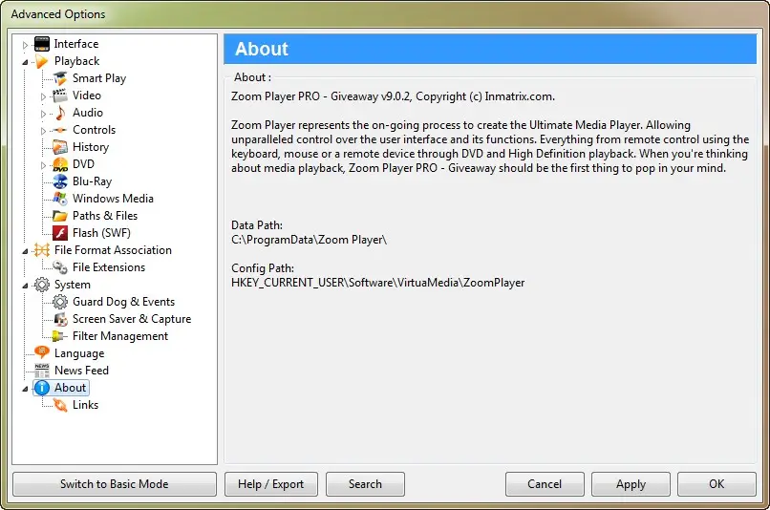The height and width of the screenshot is (510, 770).
Task: Open the Search button
Action: (x=365, y=484)
